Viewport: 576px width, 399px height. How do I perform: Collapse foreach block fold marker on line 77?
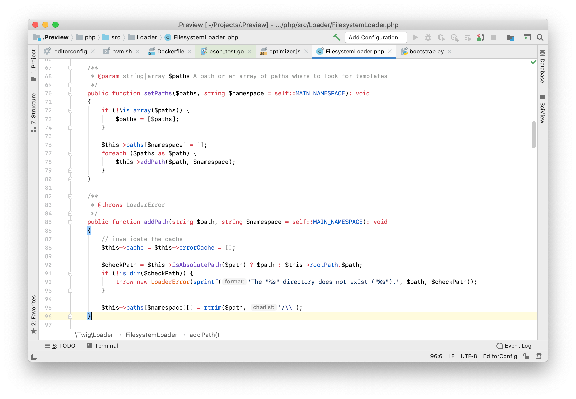[70, 154]
